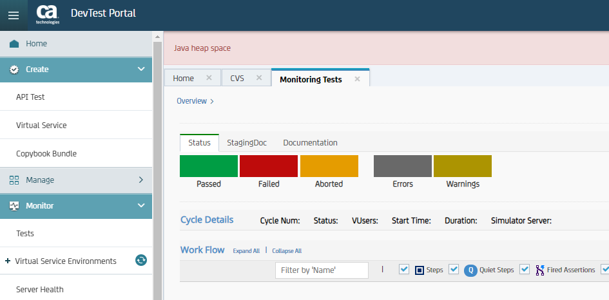This screenshot has height=300, width=609.
Task: Collapse the Create section
Action: tap(141, 69)
